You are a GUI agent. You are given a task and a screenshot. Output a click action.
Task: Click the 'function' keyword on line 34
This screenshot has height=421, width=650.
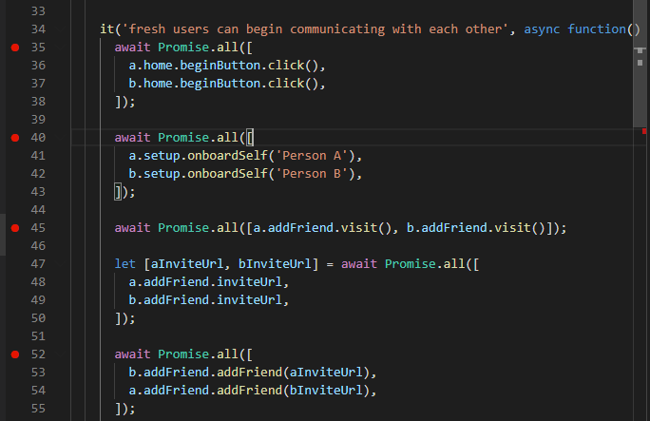[597, 29]
